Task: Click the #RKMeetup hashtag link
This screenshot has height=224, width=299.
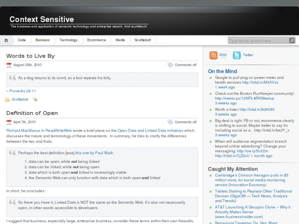Action: pyautogui.click(x=264, y=98)
